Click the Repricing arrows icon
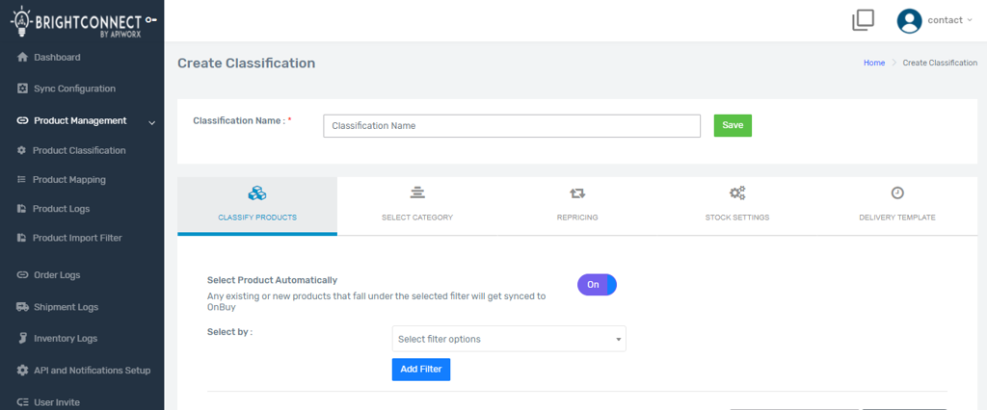The image size is (987, 410). pyautogui.click(x=577, y=193)
